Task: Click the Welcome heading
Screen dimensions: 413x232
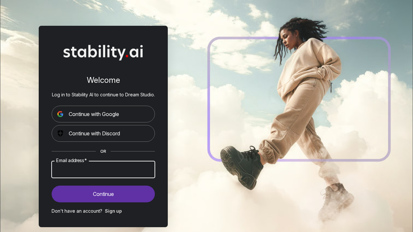Action: [103, 80]
